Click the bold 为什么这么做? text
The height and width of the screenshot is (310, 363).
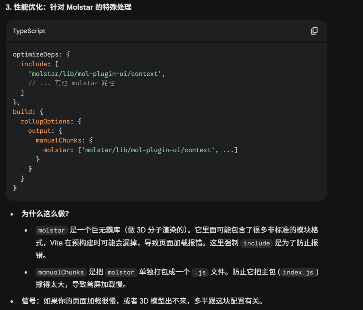[x=45, y=214]
